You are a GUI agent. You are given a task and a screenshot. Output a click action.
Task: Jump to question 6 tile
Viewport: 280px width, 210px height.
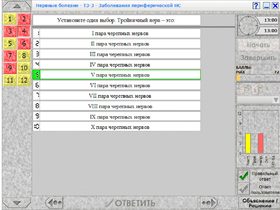[x=24, y=43]
